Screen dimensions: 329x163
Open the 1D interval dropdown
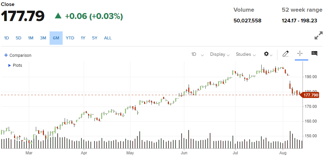tap(197, 54)
